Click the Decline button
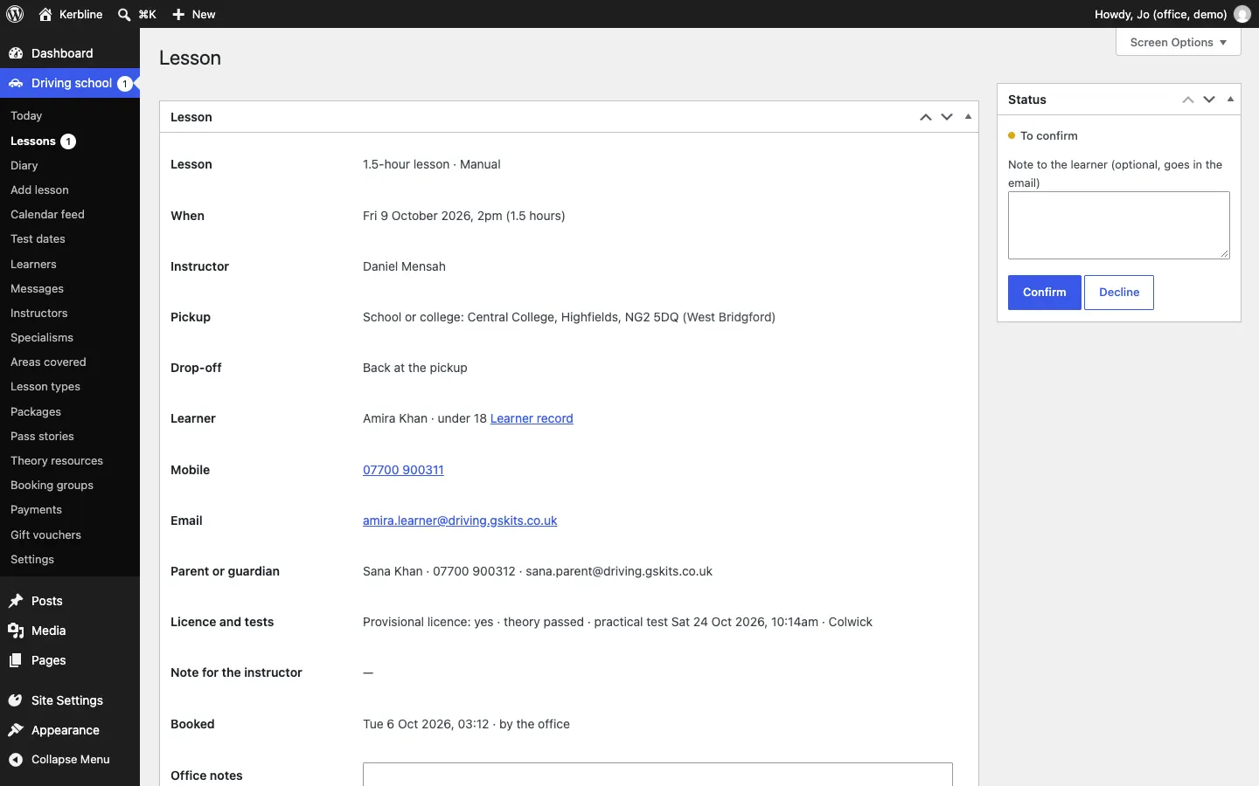1259x786 pixels. [x=1119, y=293]
